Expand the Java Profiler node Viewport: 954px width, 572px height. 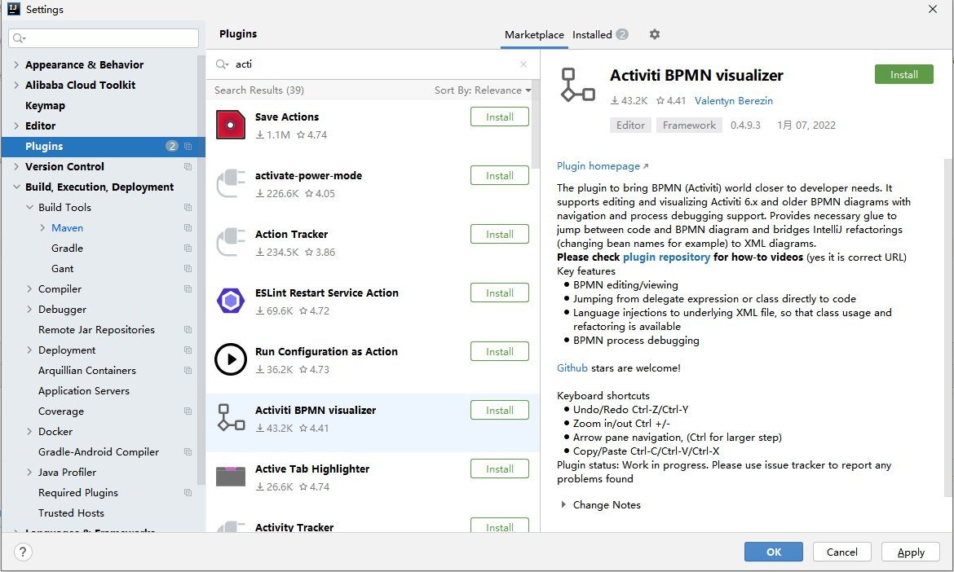coord(29,473)
